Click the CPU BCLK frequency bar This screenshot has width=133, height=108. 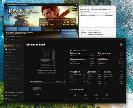[82, 57]
